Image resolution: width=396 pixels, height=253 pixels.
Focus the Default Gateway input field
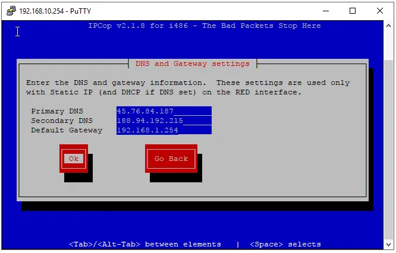164,130
